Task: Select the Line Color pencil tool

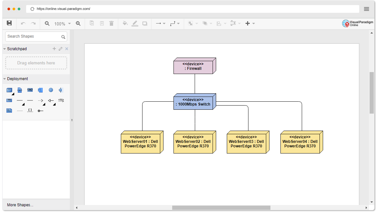Action: pyautogui.click(x=135, y=23)
